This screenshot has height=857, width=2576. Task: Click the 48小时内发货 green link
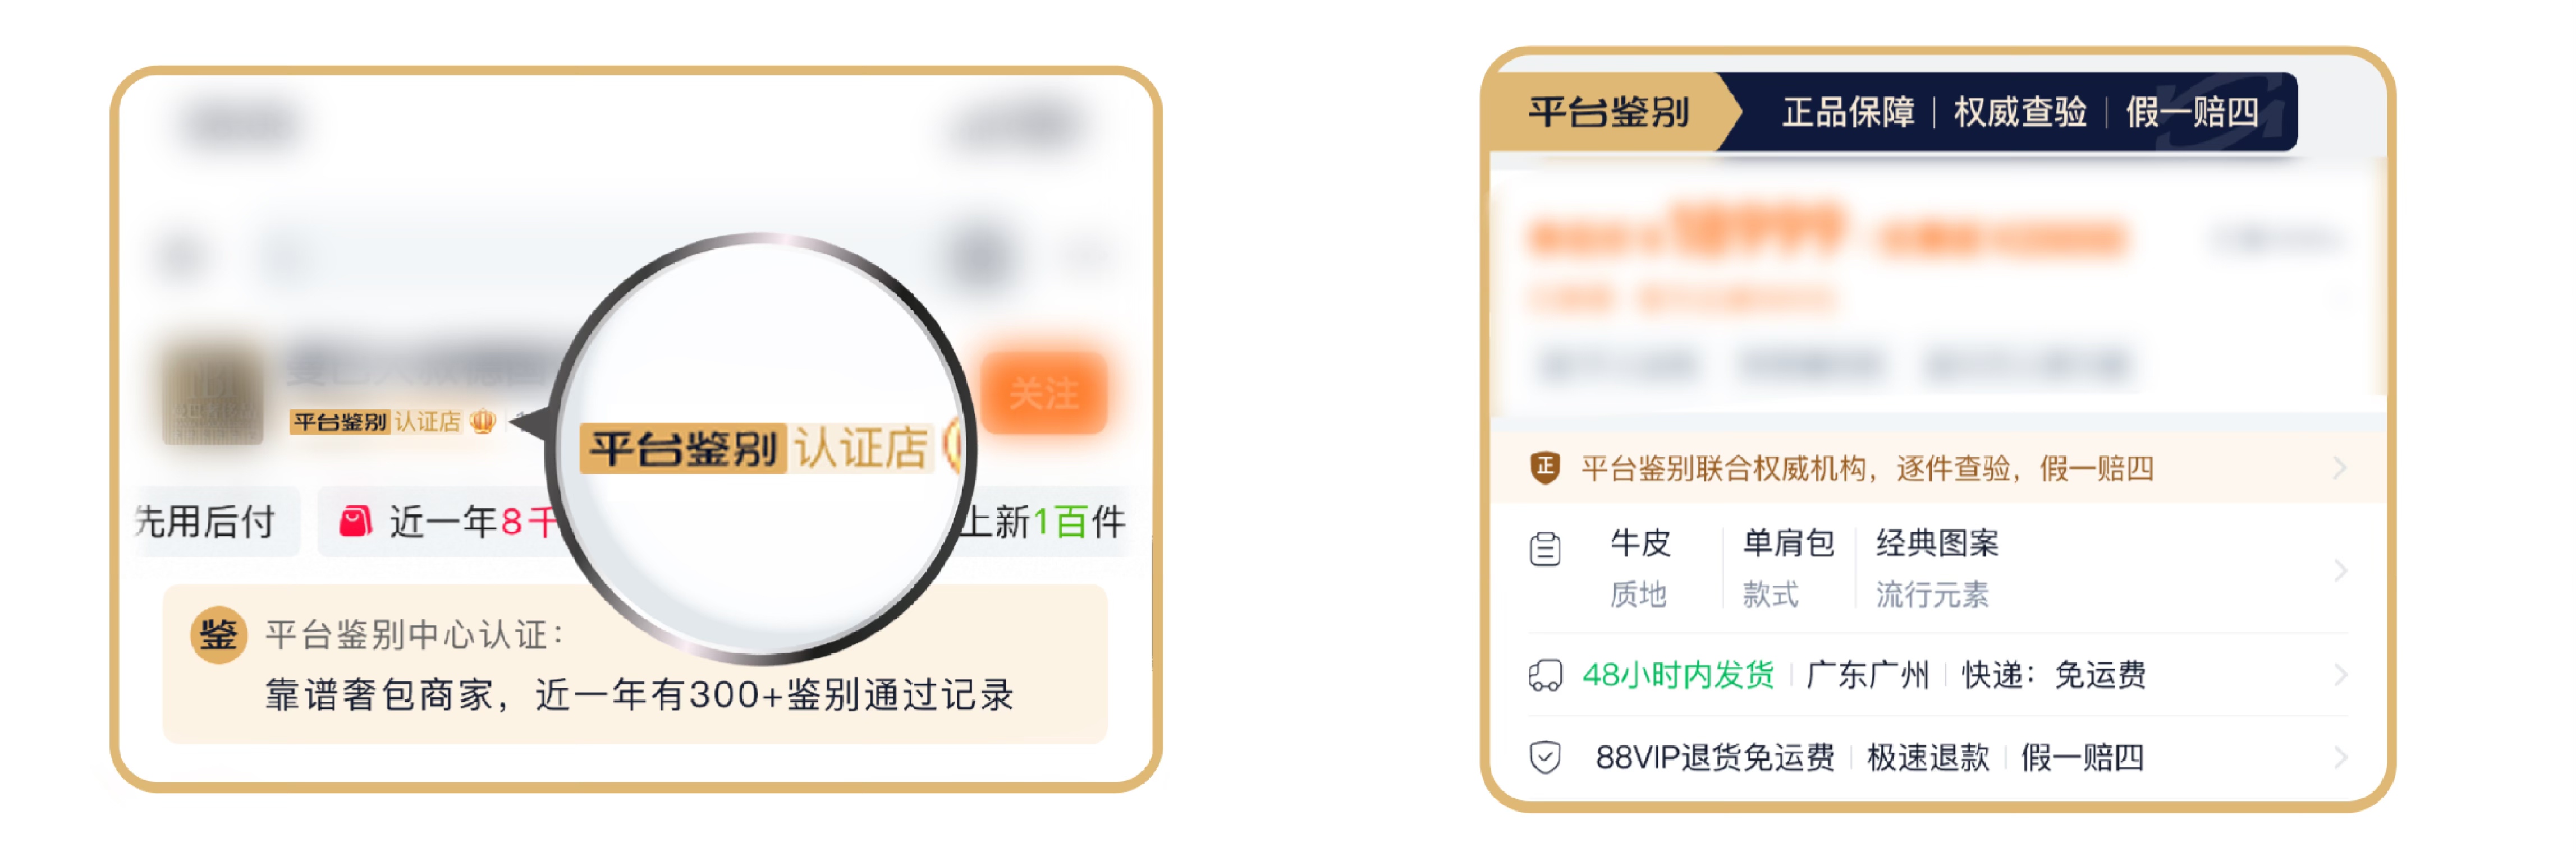[x=1677, y=675]
